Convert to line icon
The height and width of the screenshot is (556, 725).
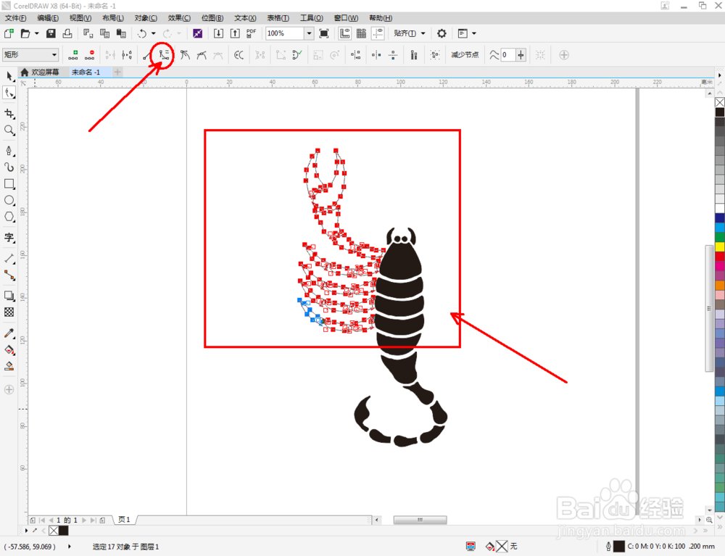(147, 55)
